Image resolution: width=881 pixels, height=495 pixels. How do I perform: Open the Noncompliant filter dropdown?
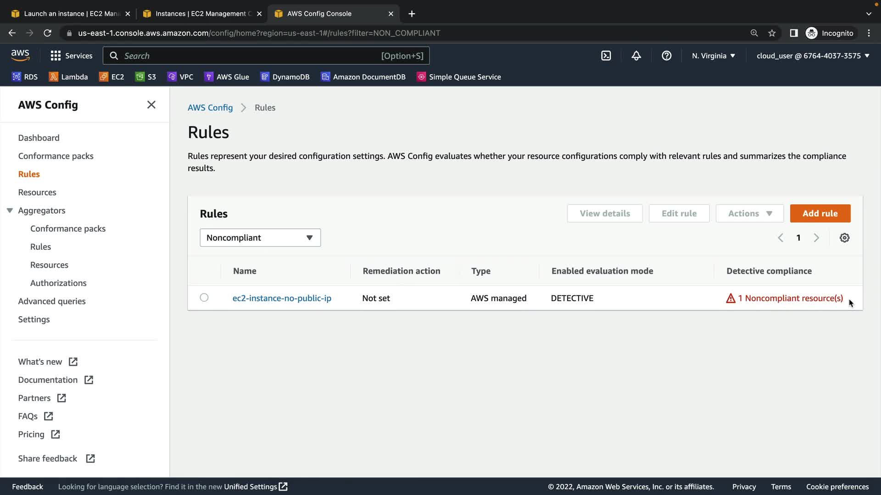(260, 238)
